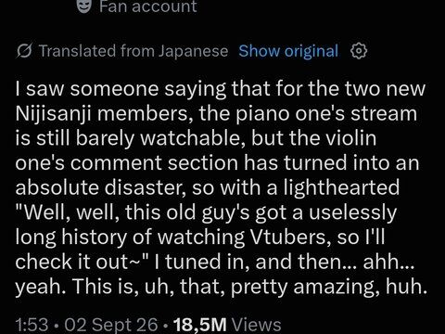Screen dimensions: 445x334
Task: Click the closing phrase "pretty amazing, huh."
Action: point(329,288)
